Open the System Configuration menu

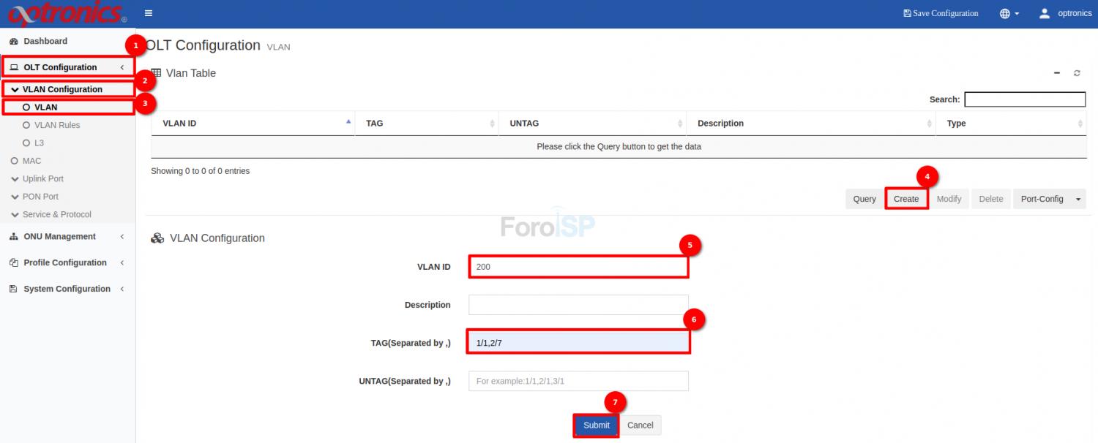pyautogui.click(x=67, y=289)
